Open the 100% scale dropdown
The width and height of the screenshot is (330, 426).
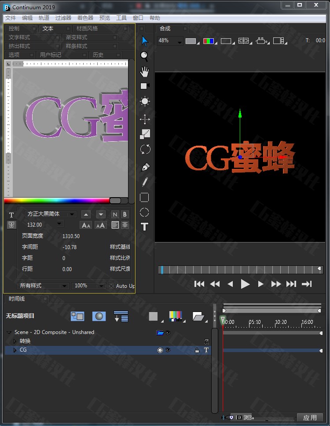[x=88, y=286]
